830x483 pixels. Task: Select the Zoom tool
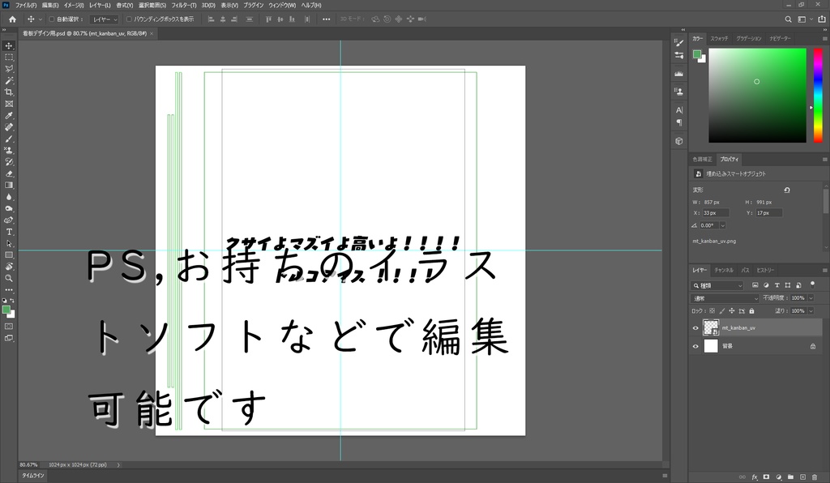[9, 278]
